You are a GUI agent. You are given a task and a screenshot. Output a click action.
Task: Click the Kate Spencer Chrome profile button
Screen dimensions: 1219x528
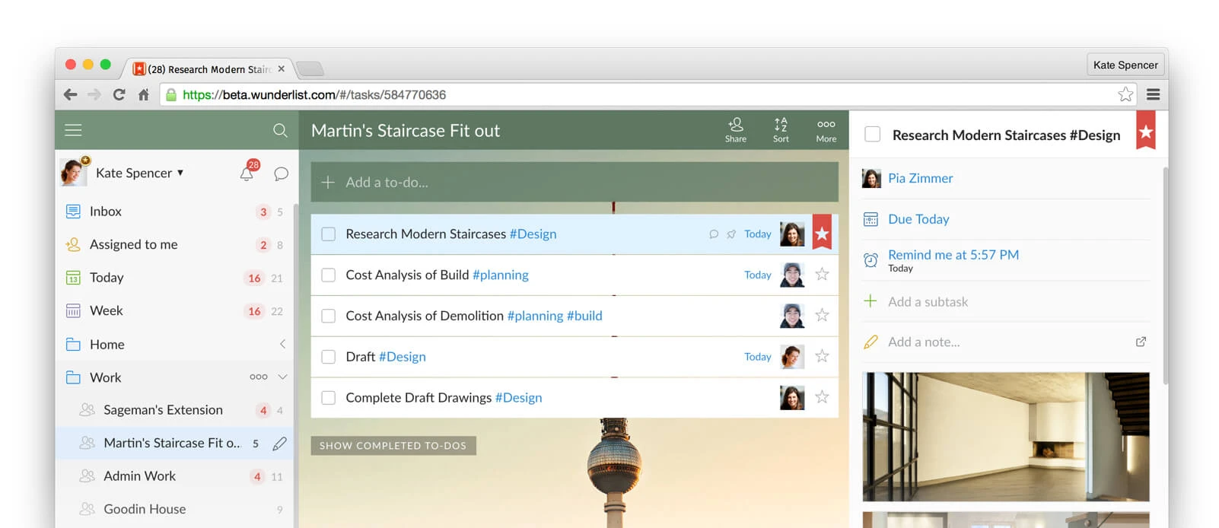(x=1125, y=65)
